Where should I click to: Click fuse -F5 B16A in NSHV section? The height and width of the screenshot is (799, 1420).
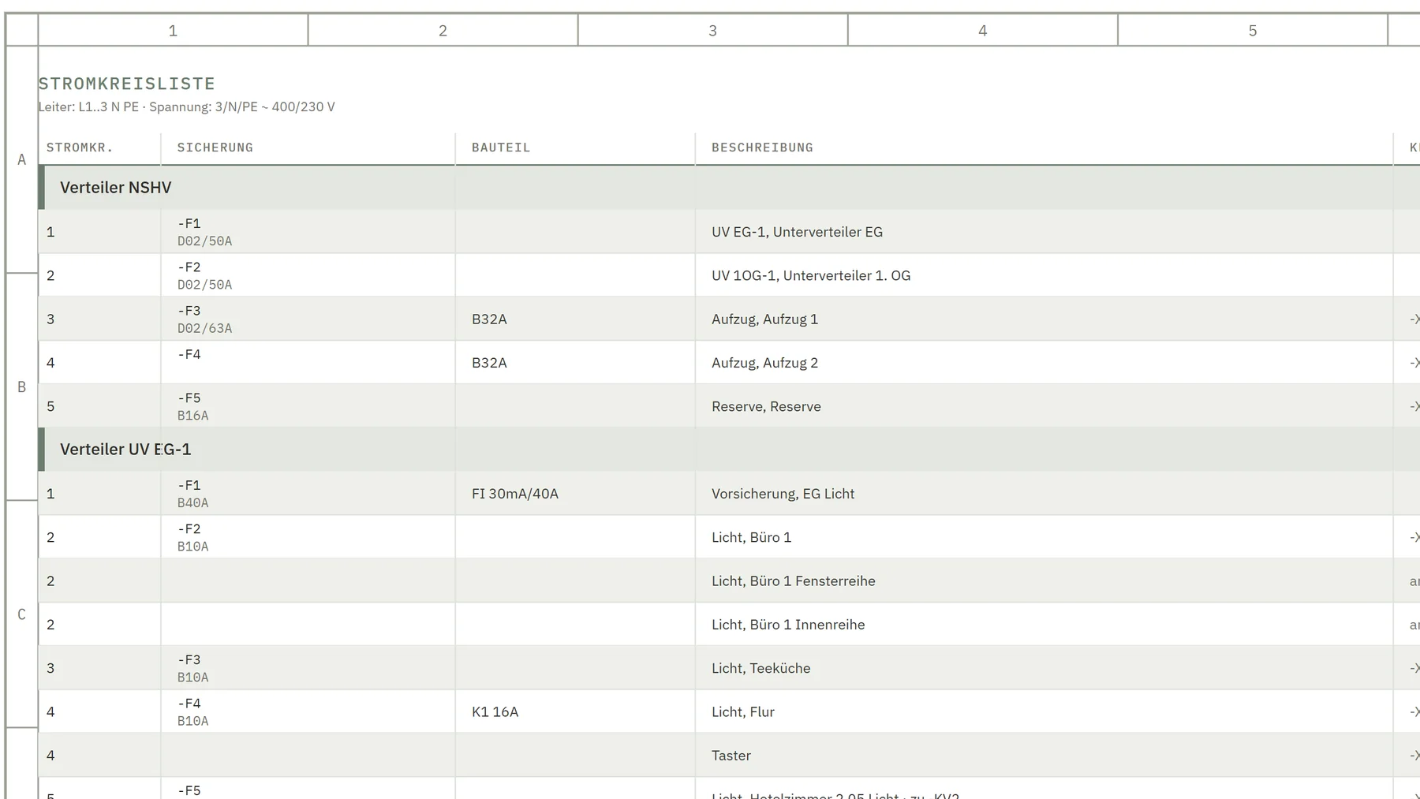pyautogui.click(x=308, y=406)
